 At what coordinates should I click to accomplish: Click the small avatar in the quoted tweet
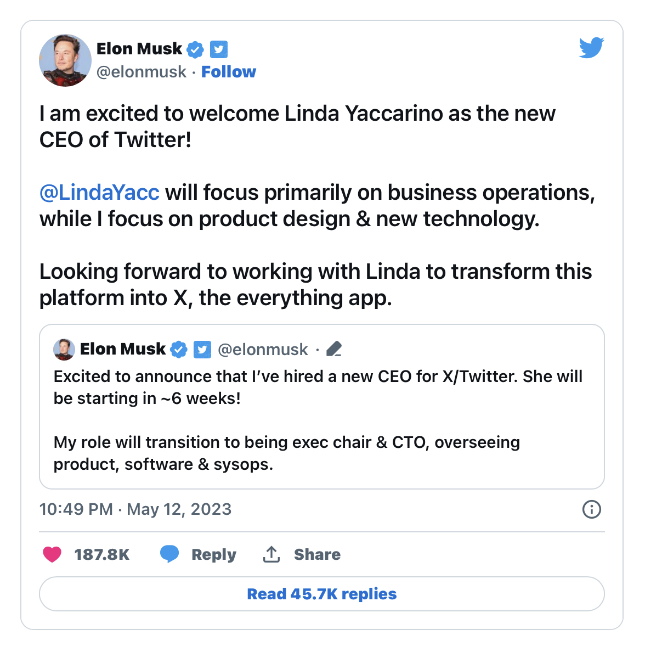click(64, 349)
